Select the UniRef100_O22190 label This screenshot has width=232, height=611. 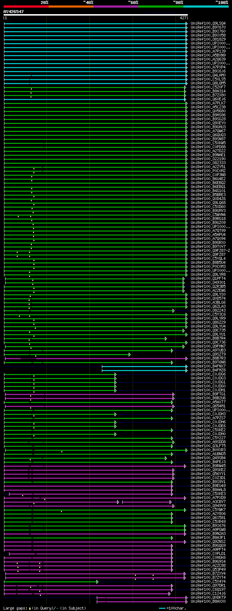click(208, 159)
